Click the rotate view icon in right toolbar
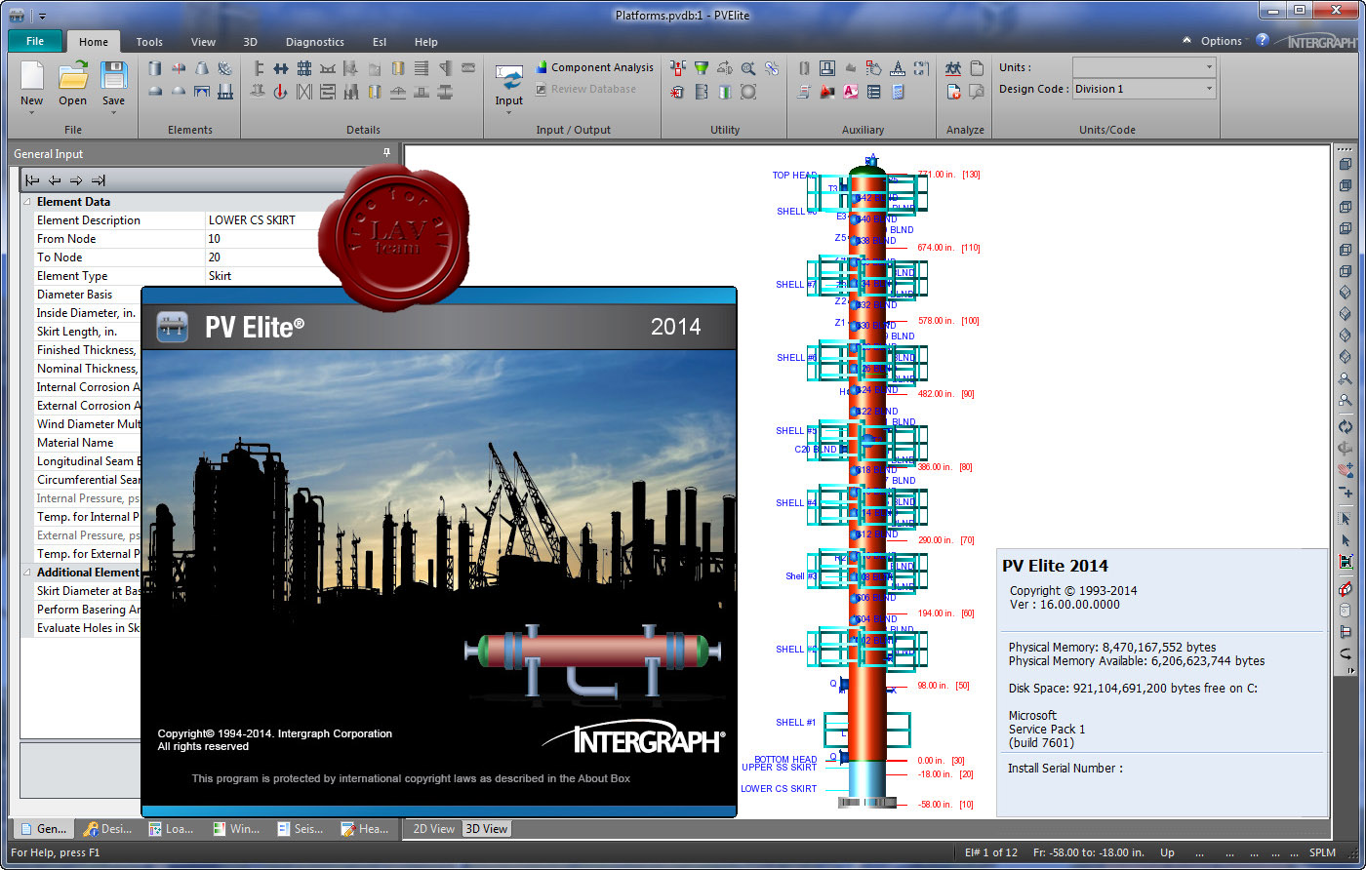The height and width of the screenshot is (870, 1366). tap(1346, 426)
